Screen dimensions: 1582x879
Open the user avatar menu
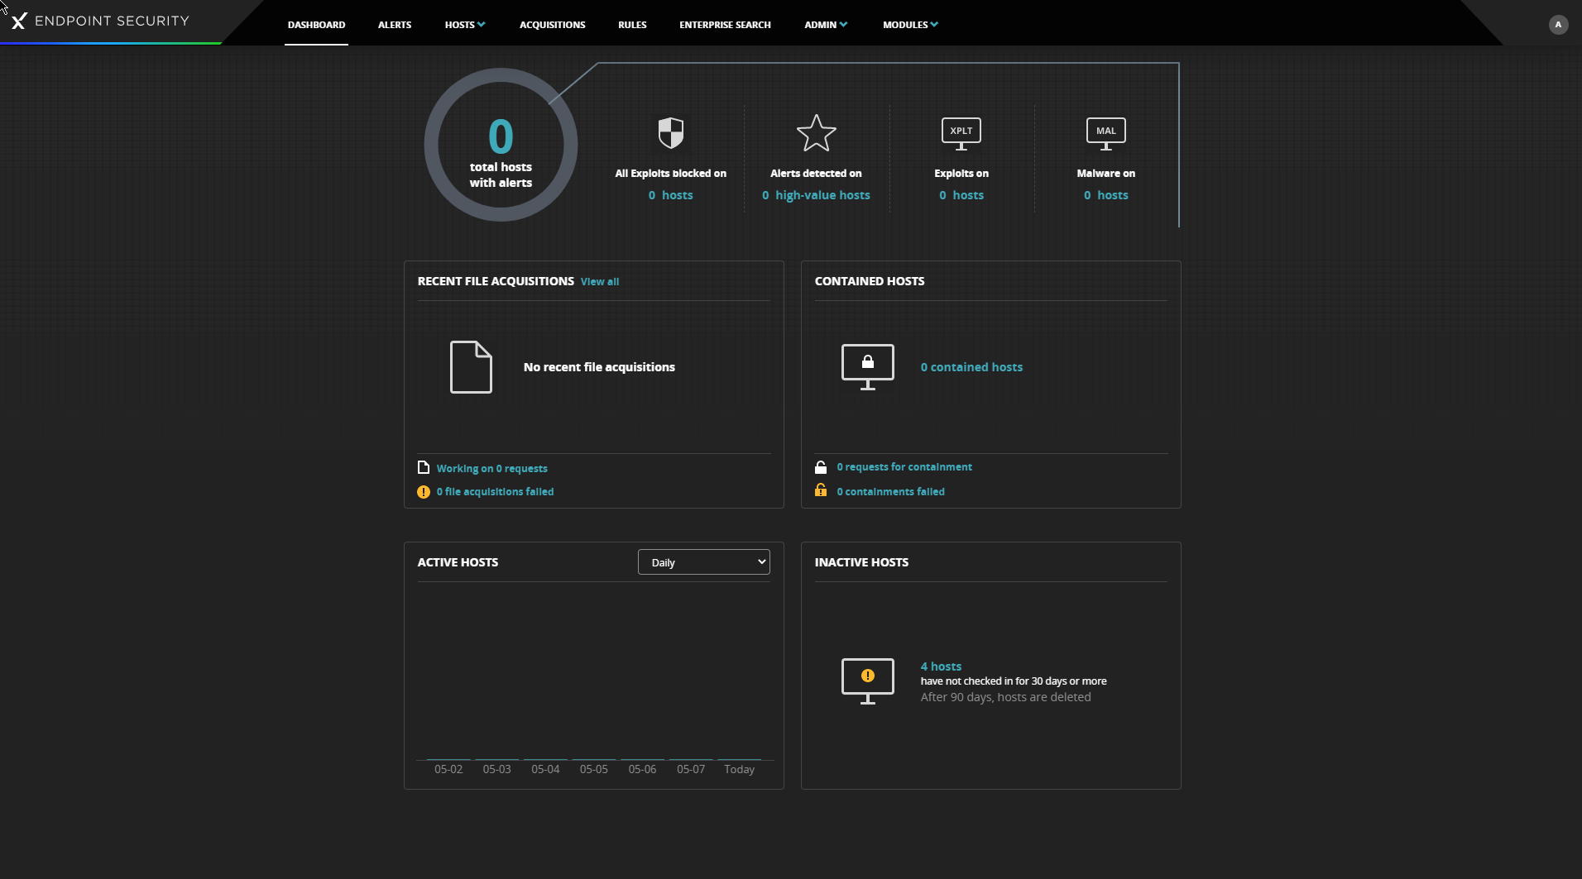click(1558, 25)
